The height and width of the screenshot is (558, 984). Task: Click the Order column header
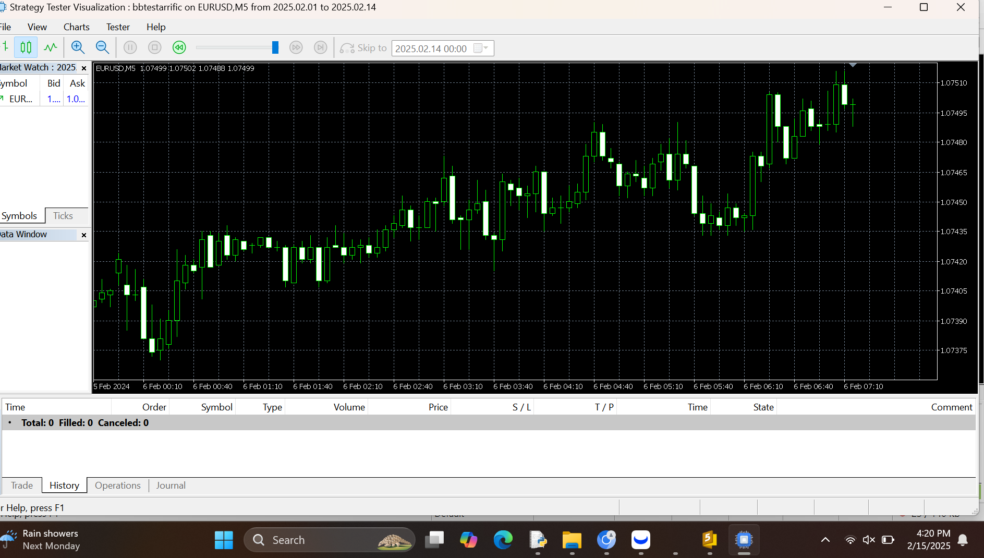click(140, 407)
